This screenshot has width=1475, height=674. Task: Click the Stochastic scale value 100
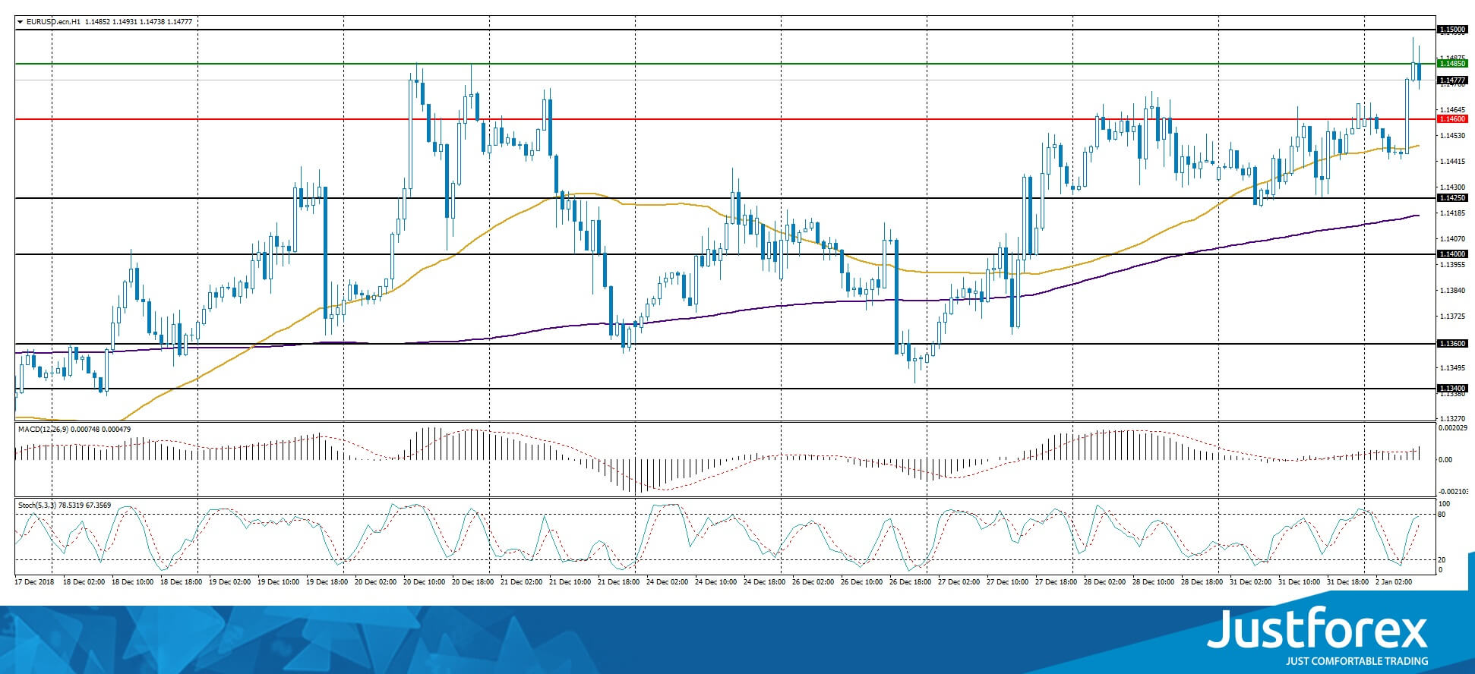pyautogui.click(x=1445, y=504)
